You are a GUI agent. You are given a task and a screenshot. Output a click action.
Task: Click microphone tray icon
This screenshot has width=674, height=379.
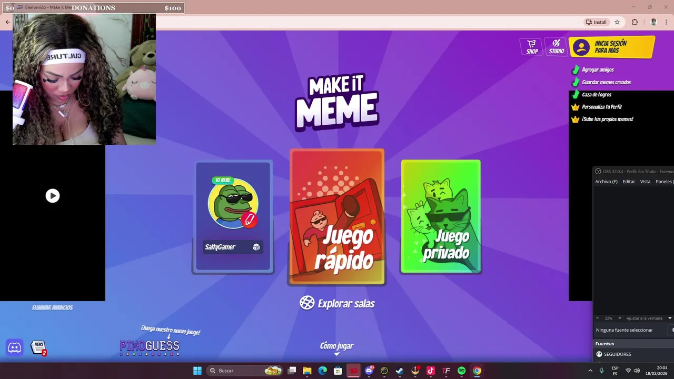[x=601, y=371]
